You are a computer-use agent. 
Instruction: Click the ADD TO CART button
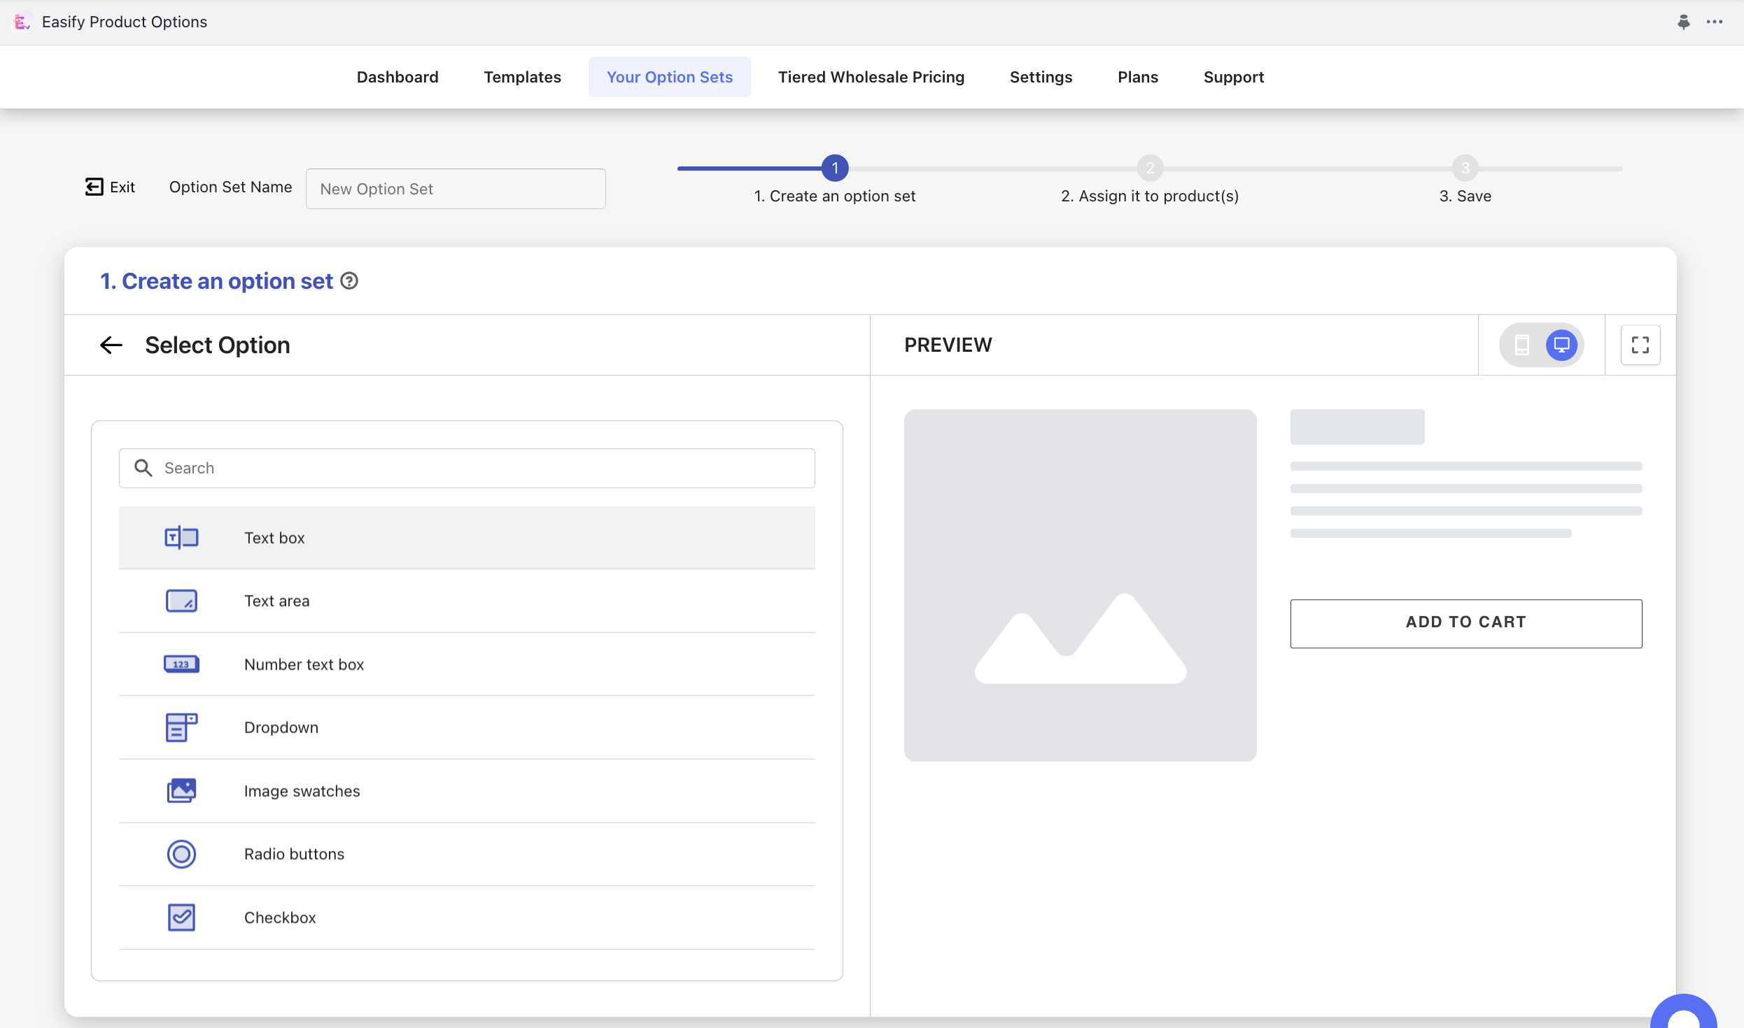pyautogui.click(x=1465, y=623)
